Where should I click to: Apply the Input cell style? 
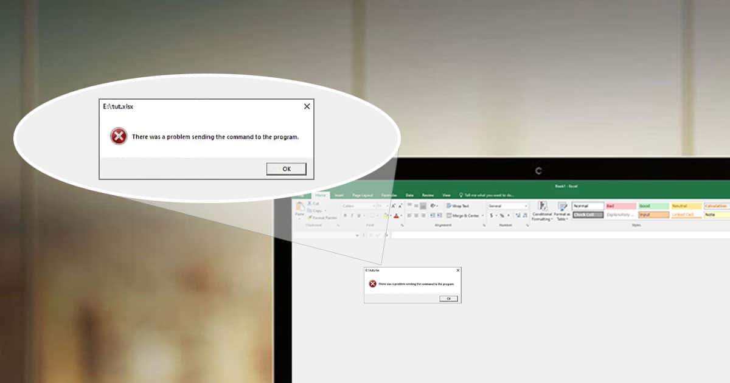pyautogui.click(x=653, y=215)
